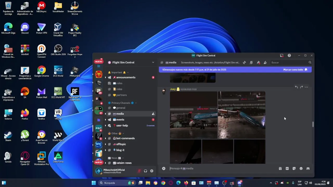
Task: Click the plus attachment button in message bar
Action: pyautogui.click(x=164, y=169)
